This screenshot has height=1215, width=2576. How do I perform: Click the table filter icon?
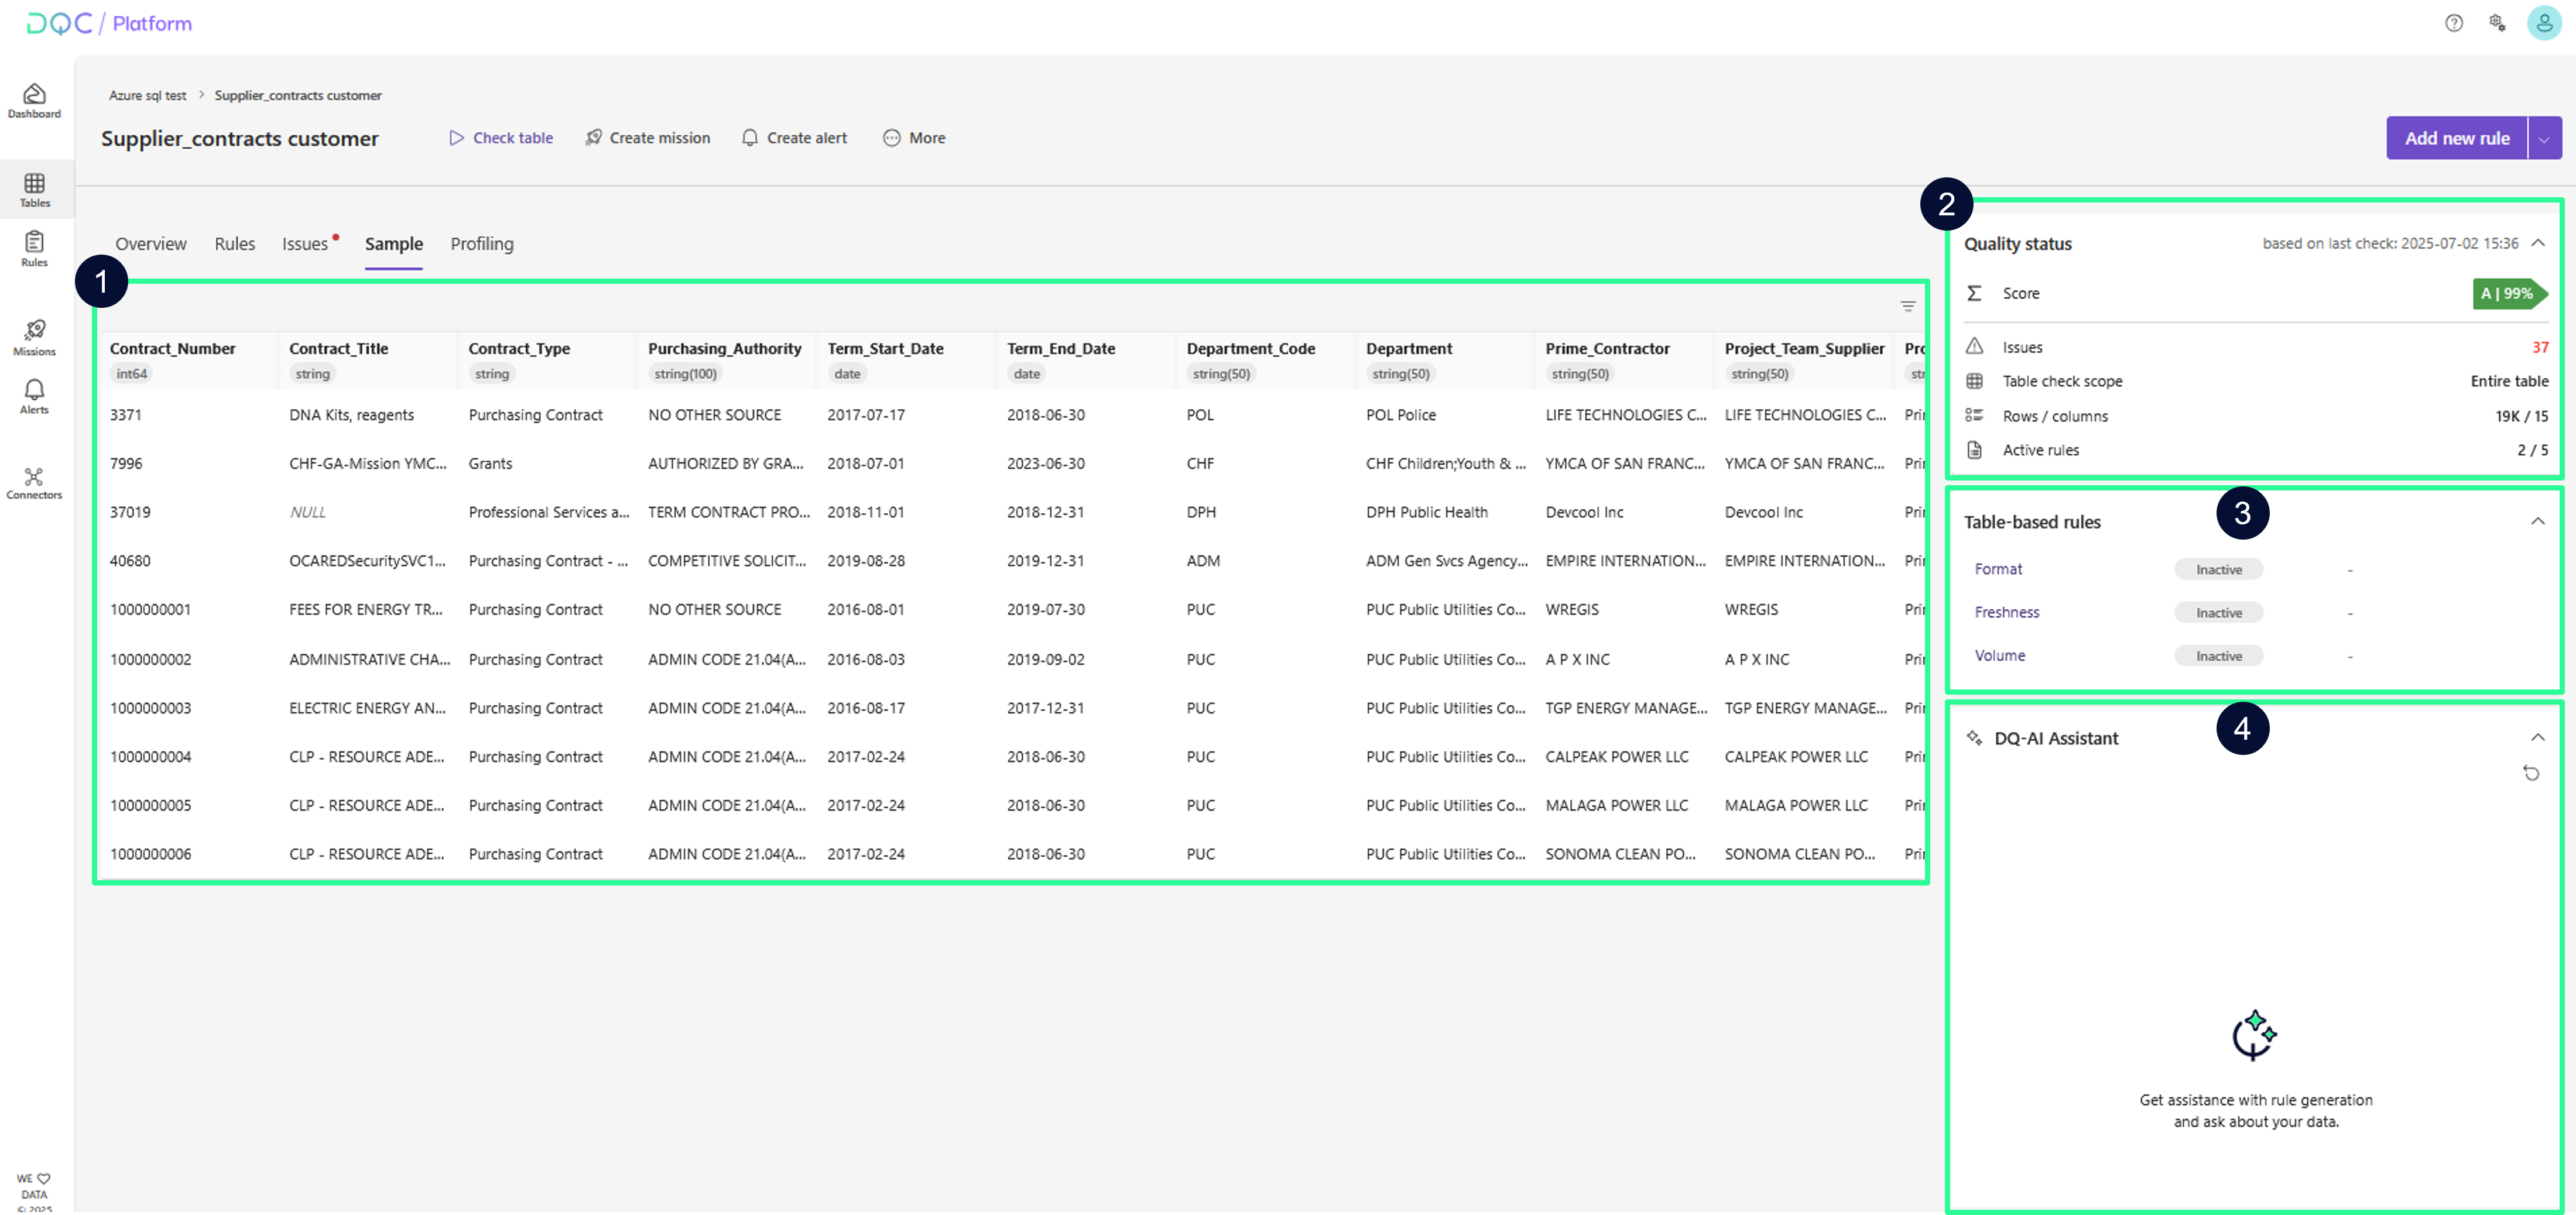click(x=1907, y=306)
